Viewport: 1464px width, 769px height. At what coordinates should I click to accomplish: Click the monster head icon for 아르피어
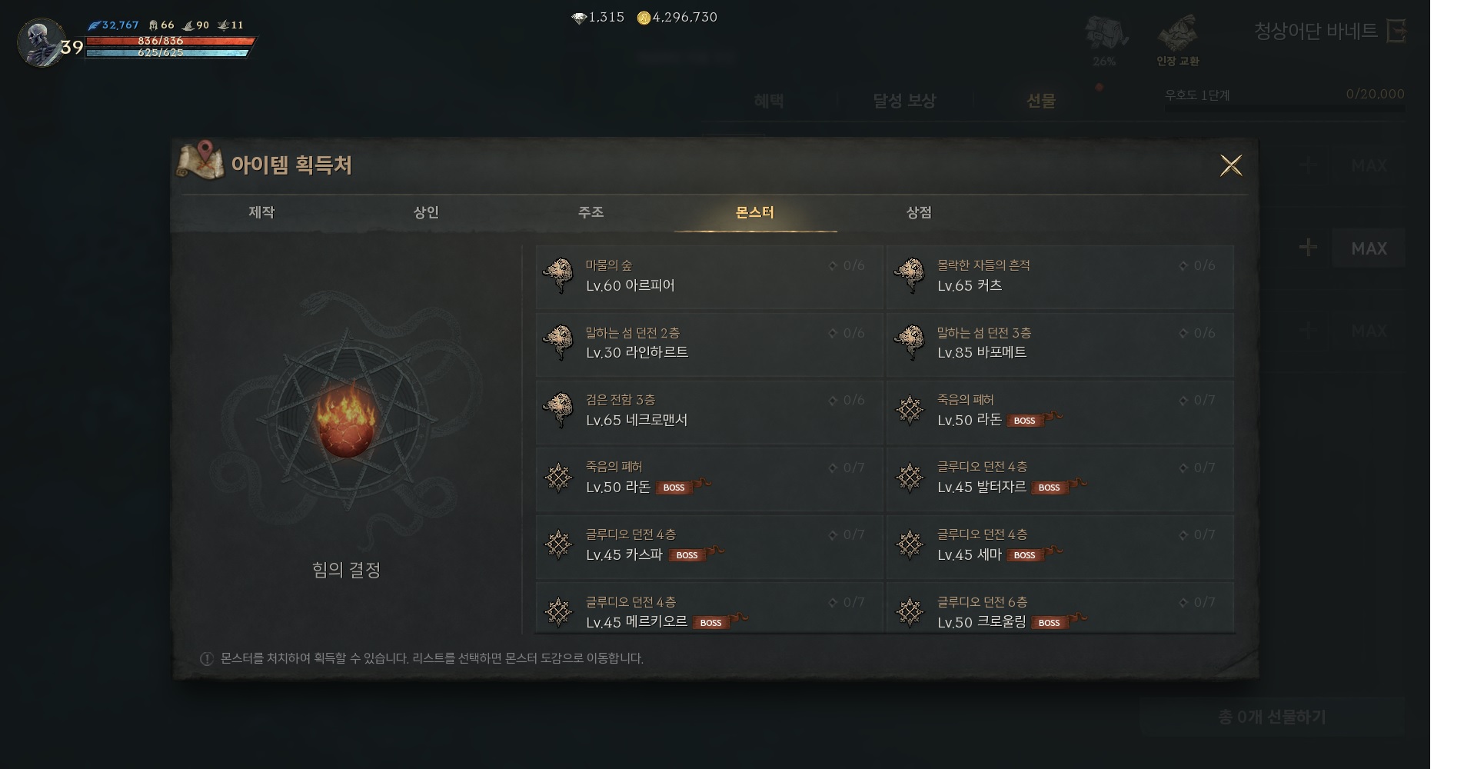(x=558, y=275)
